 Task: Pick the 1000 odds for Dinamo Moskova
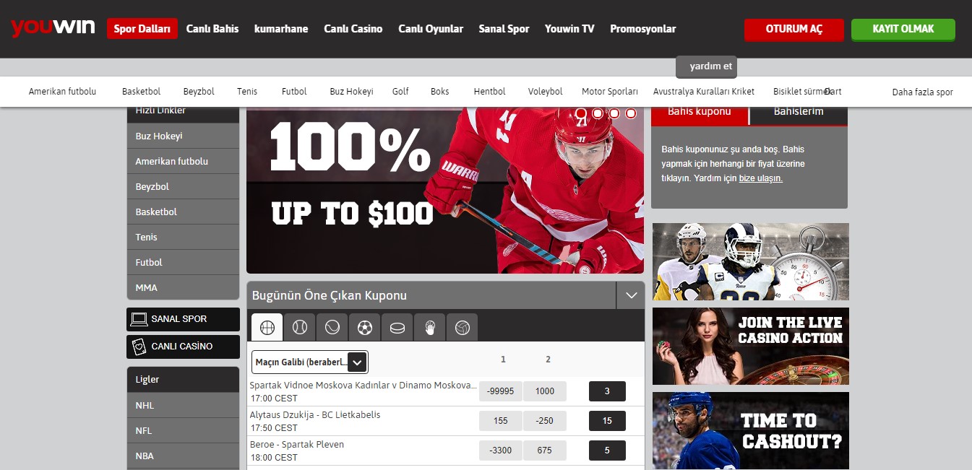(x=545, y=391)
